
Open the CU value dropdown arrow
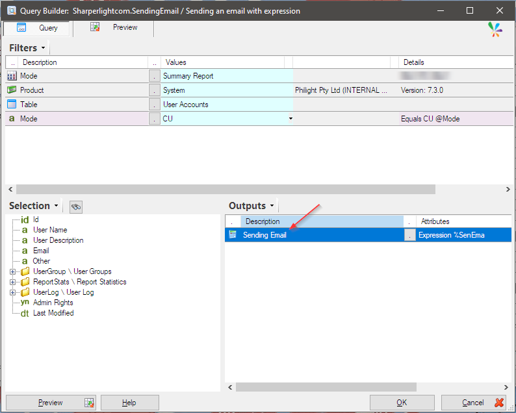(290, 118)
